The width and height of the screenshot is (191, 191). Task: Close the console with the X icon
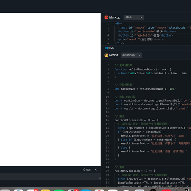point(96,169)
